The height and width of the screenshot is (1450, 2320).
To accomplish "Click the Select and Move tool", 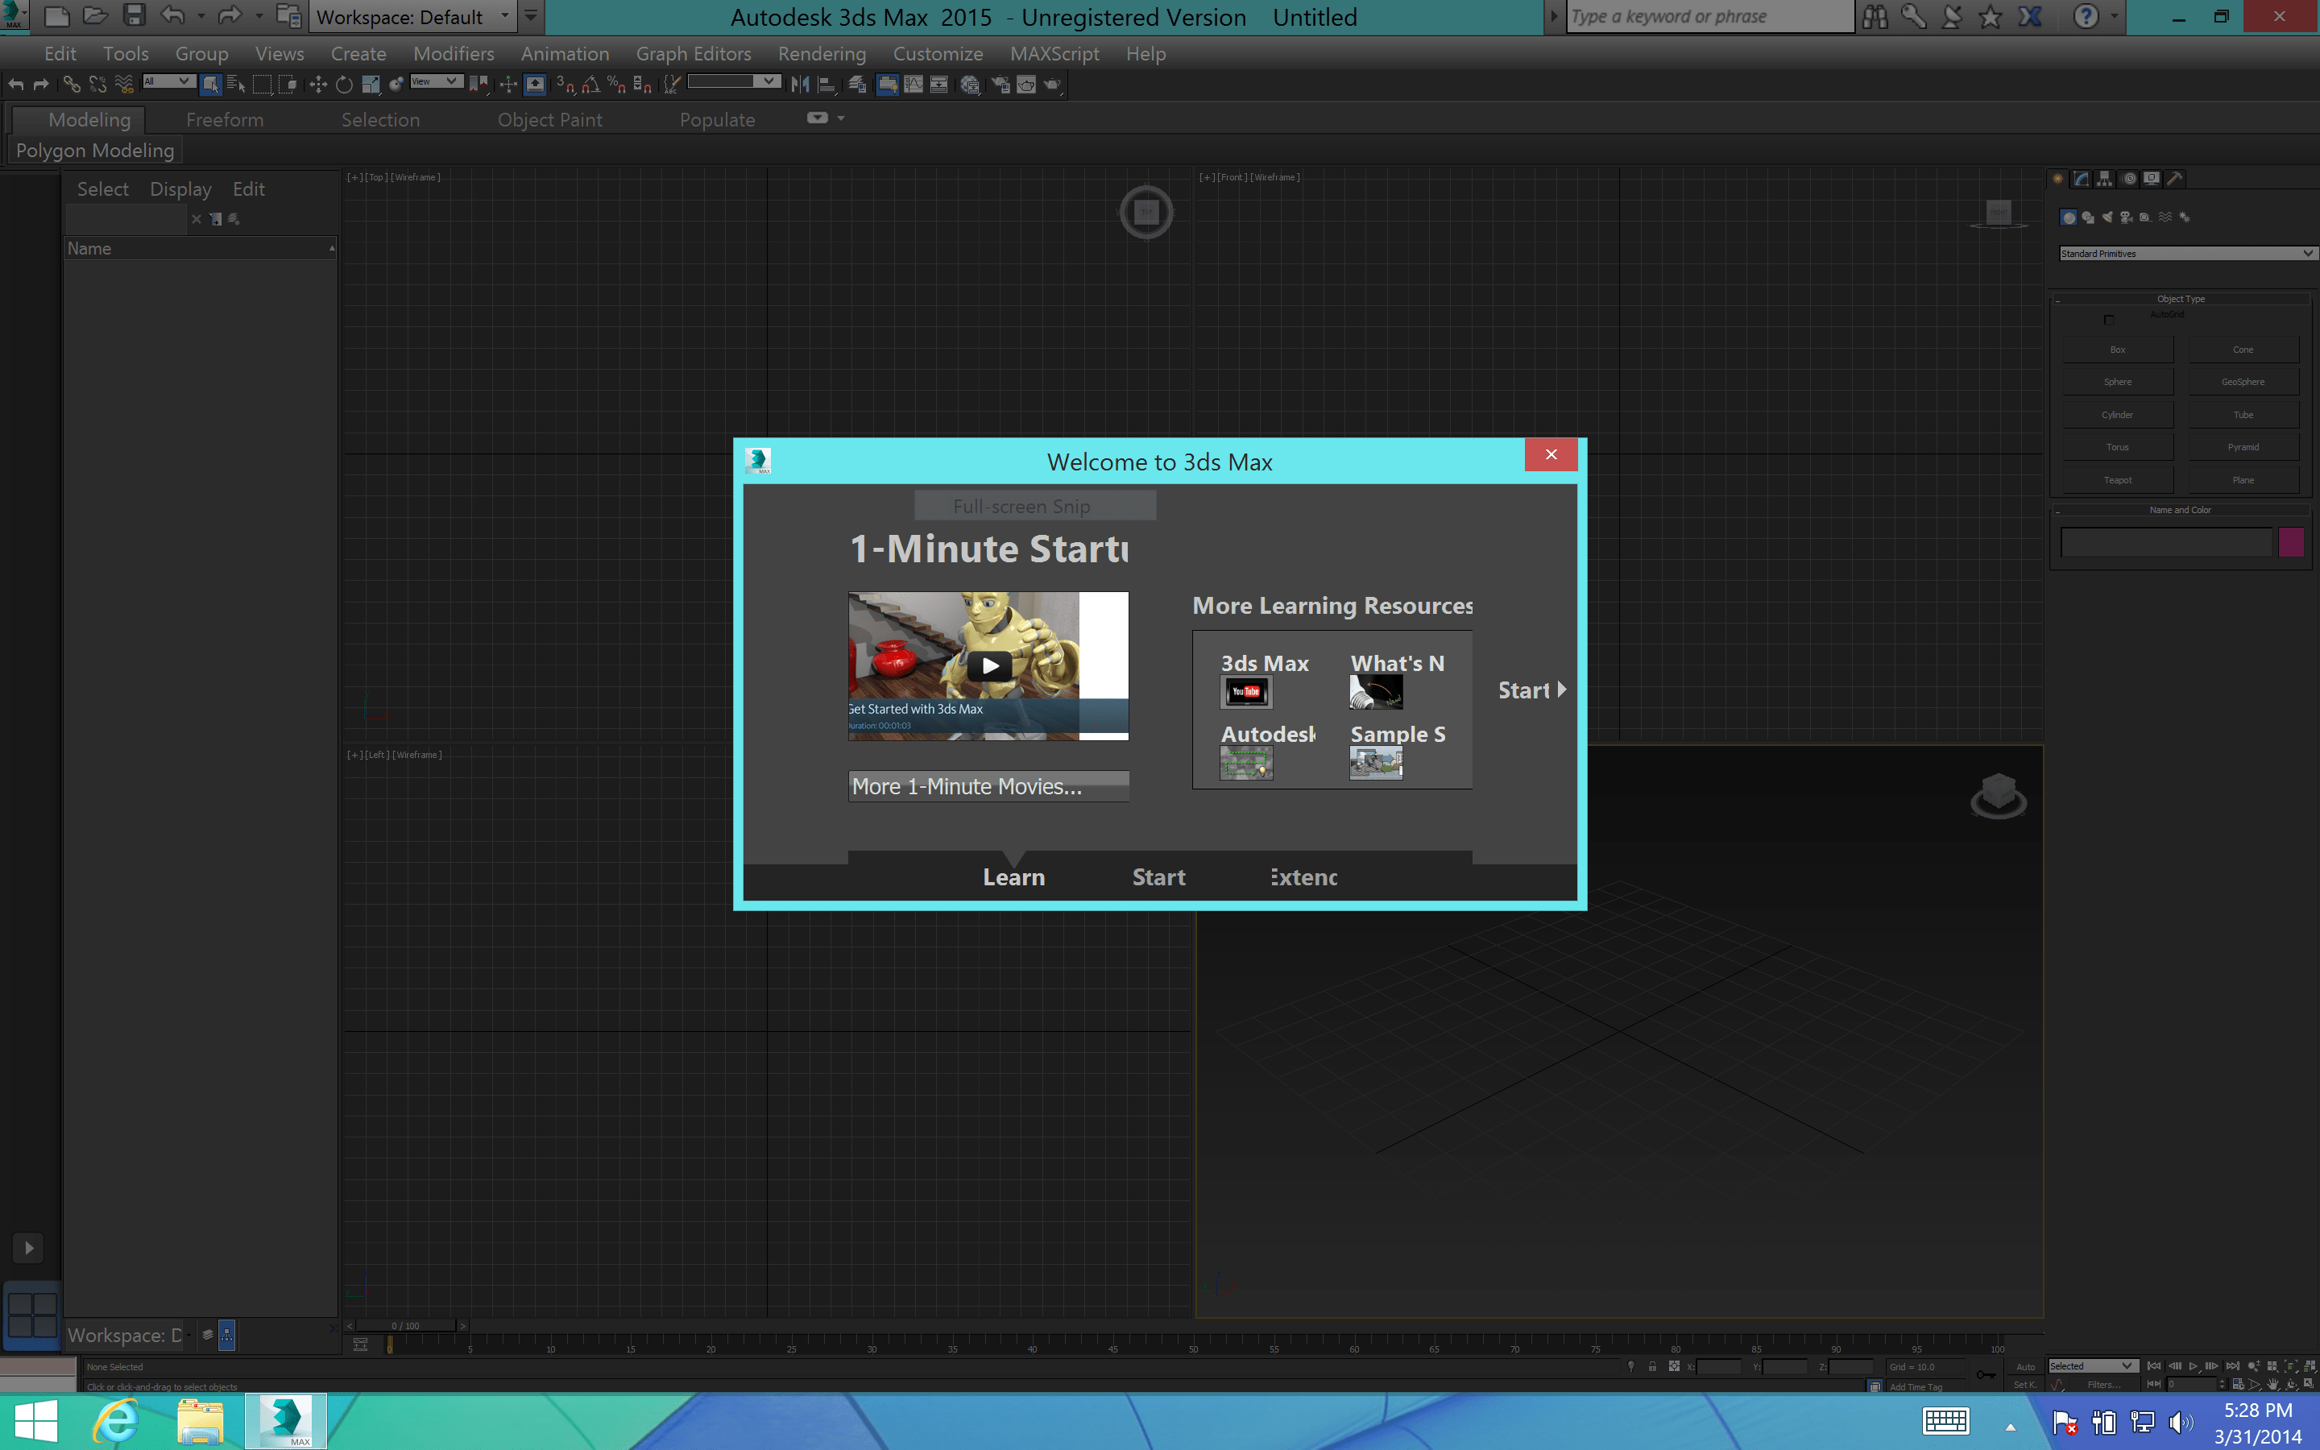I will pos(318,85).
